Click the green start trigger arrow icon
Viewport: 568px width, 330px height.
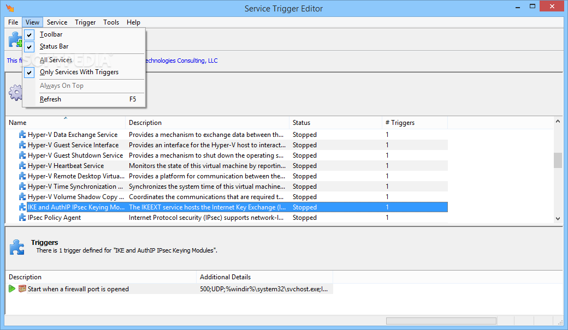12,289
